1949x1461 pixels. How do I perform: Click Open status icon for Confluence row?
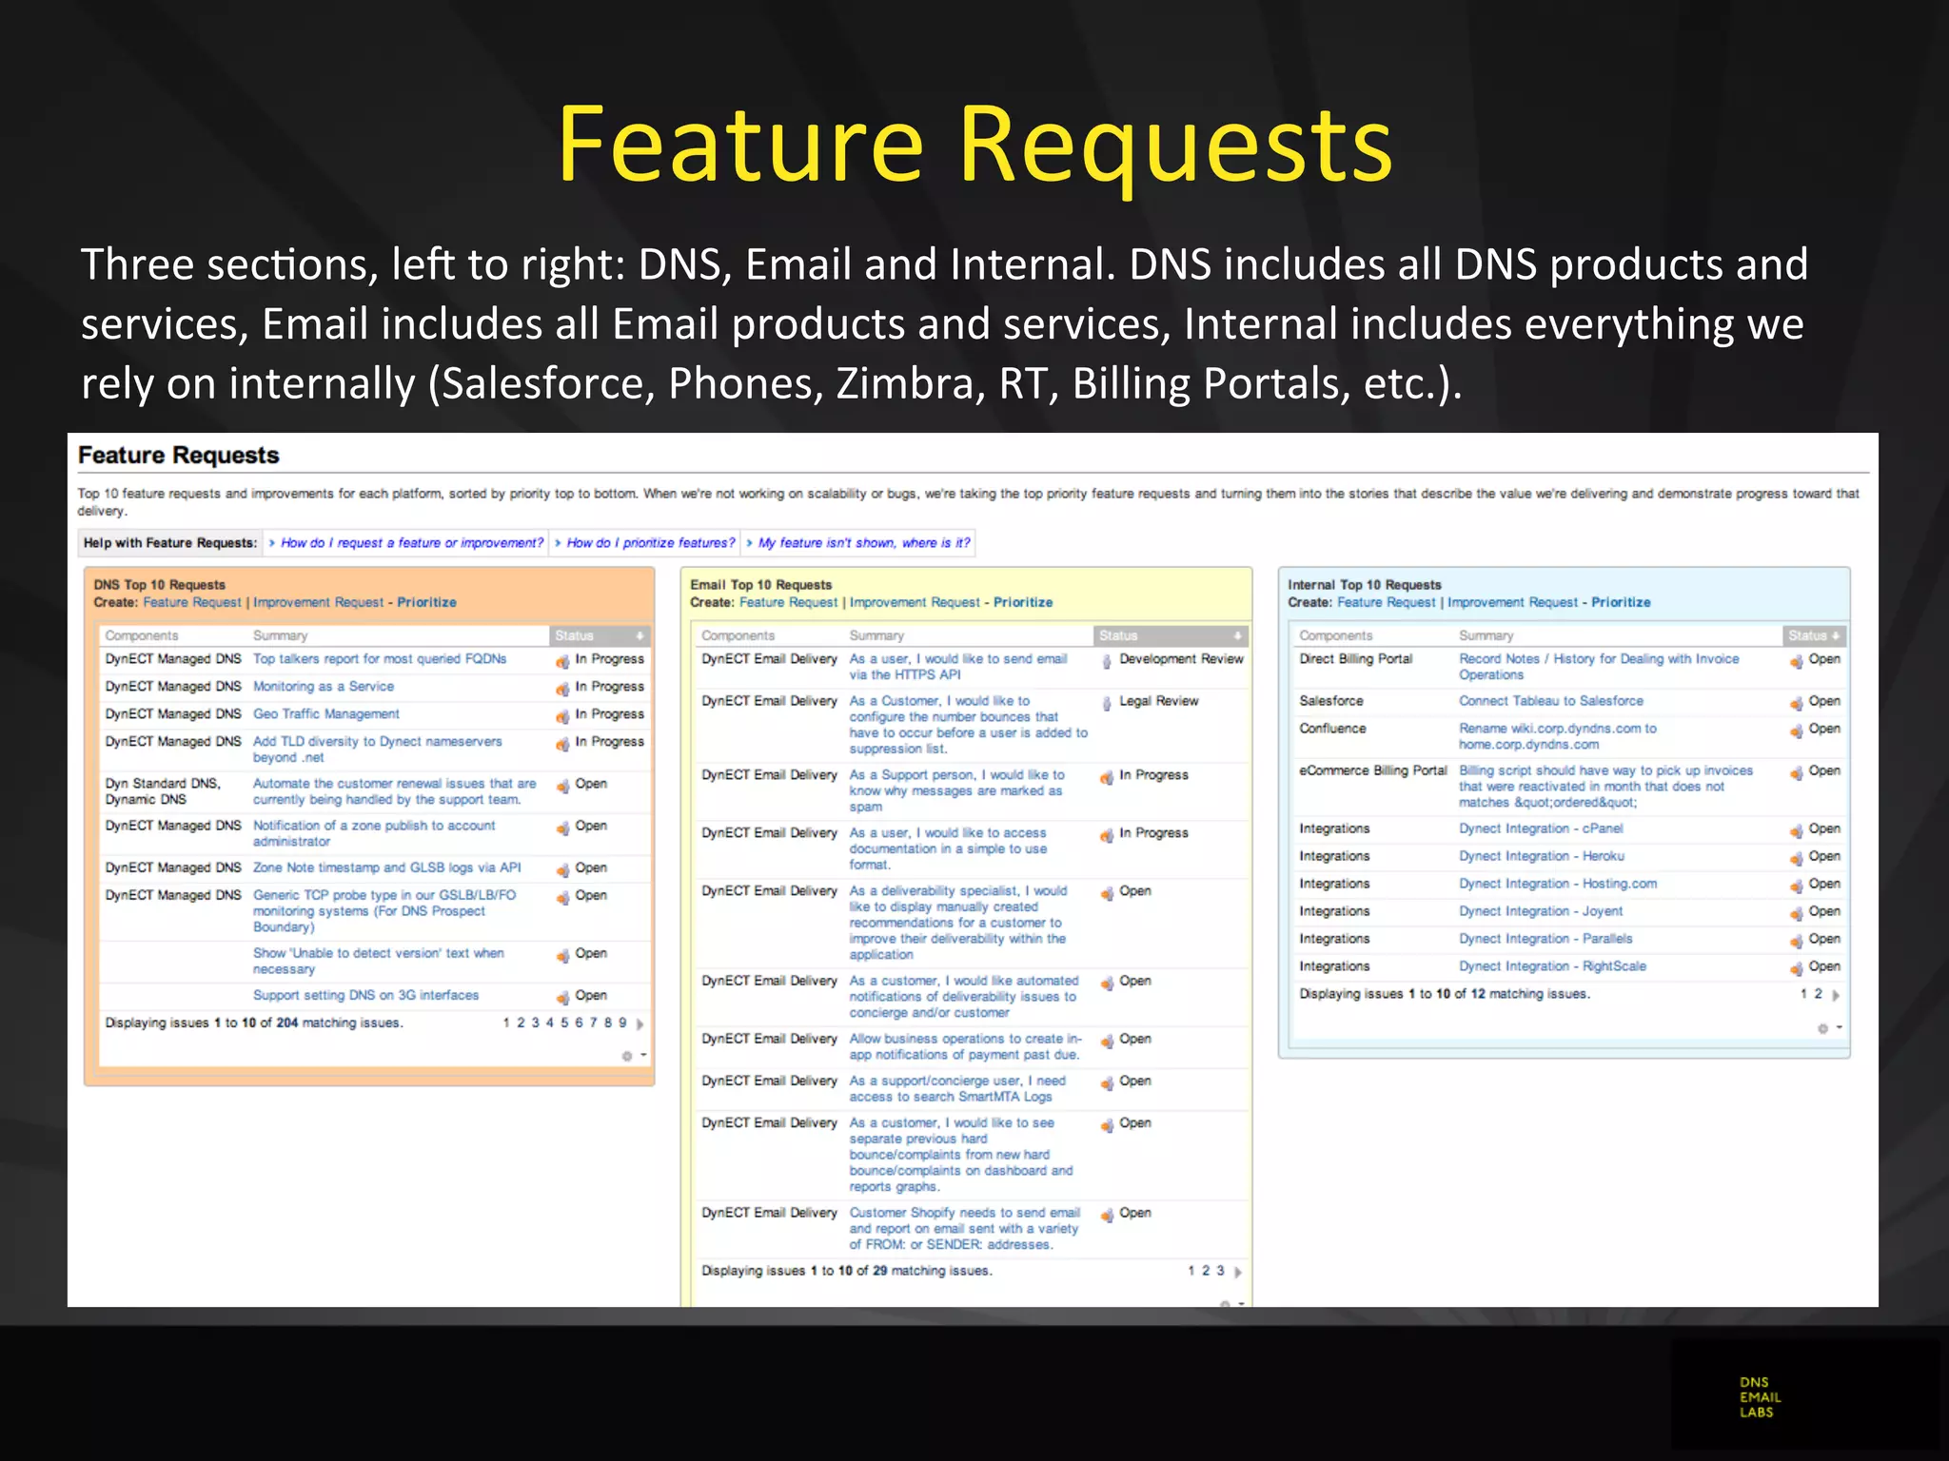(x=1796, y=730)
